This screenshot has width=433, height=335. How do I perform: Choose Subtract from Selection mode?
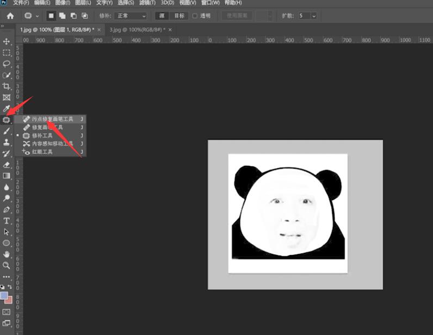[x=73, y=16]
